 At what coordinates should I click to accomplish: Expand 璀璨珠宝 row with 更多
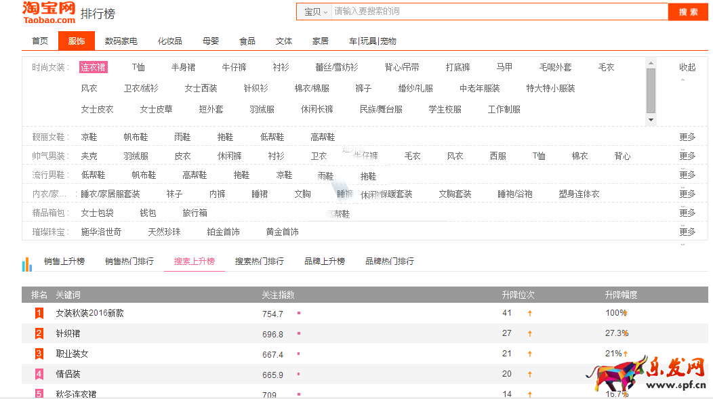[687, 232]
